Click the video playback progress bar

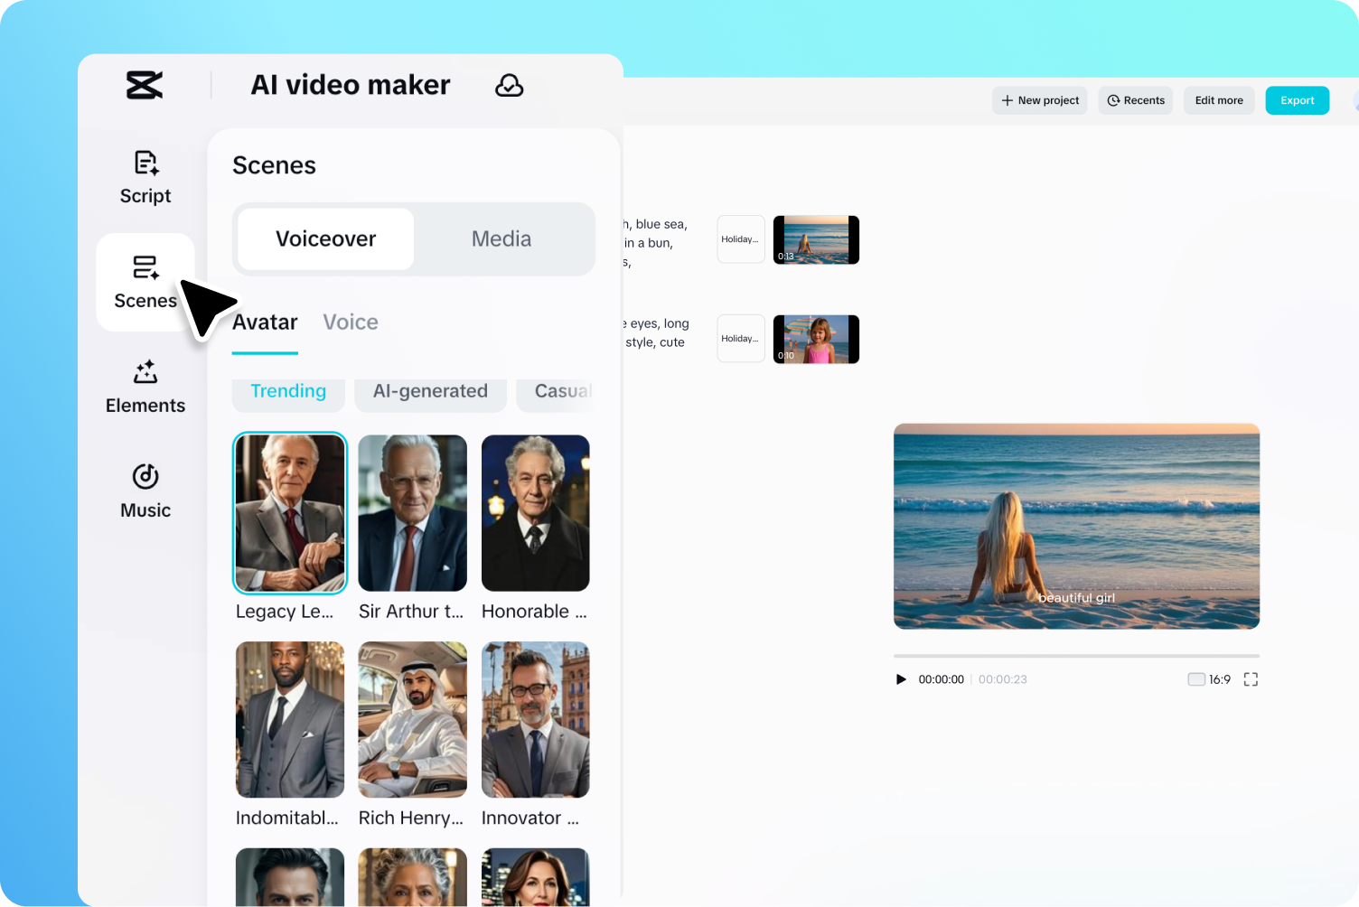1076,656
